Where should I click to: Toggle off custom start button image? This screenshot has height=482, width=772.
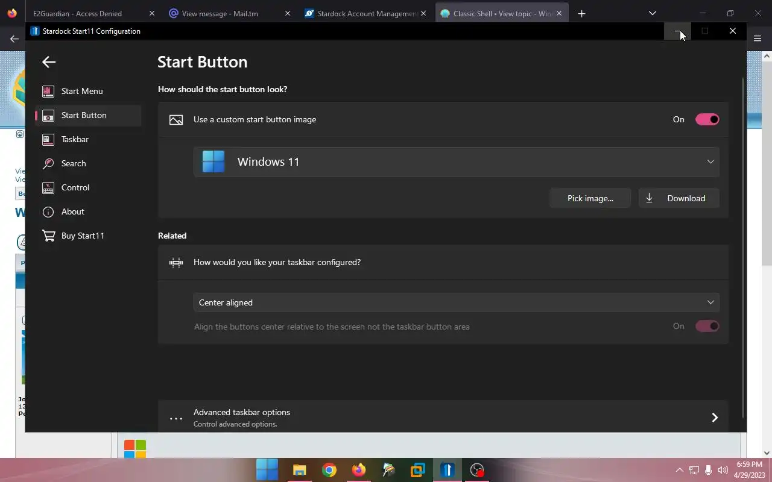coord(707,119)
